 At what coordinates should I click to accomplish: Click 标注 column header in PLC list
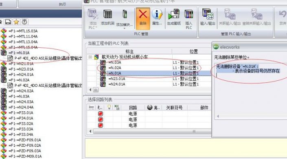coord(129,51)
